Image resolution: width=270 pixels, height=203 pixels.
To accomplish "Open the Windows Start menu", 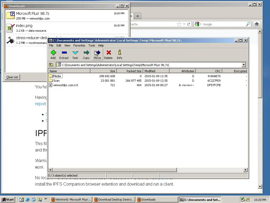I will point(8,200).
